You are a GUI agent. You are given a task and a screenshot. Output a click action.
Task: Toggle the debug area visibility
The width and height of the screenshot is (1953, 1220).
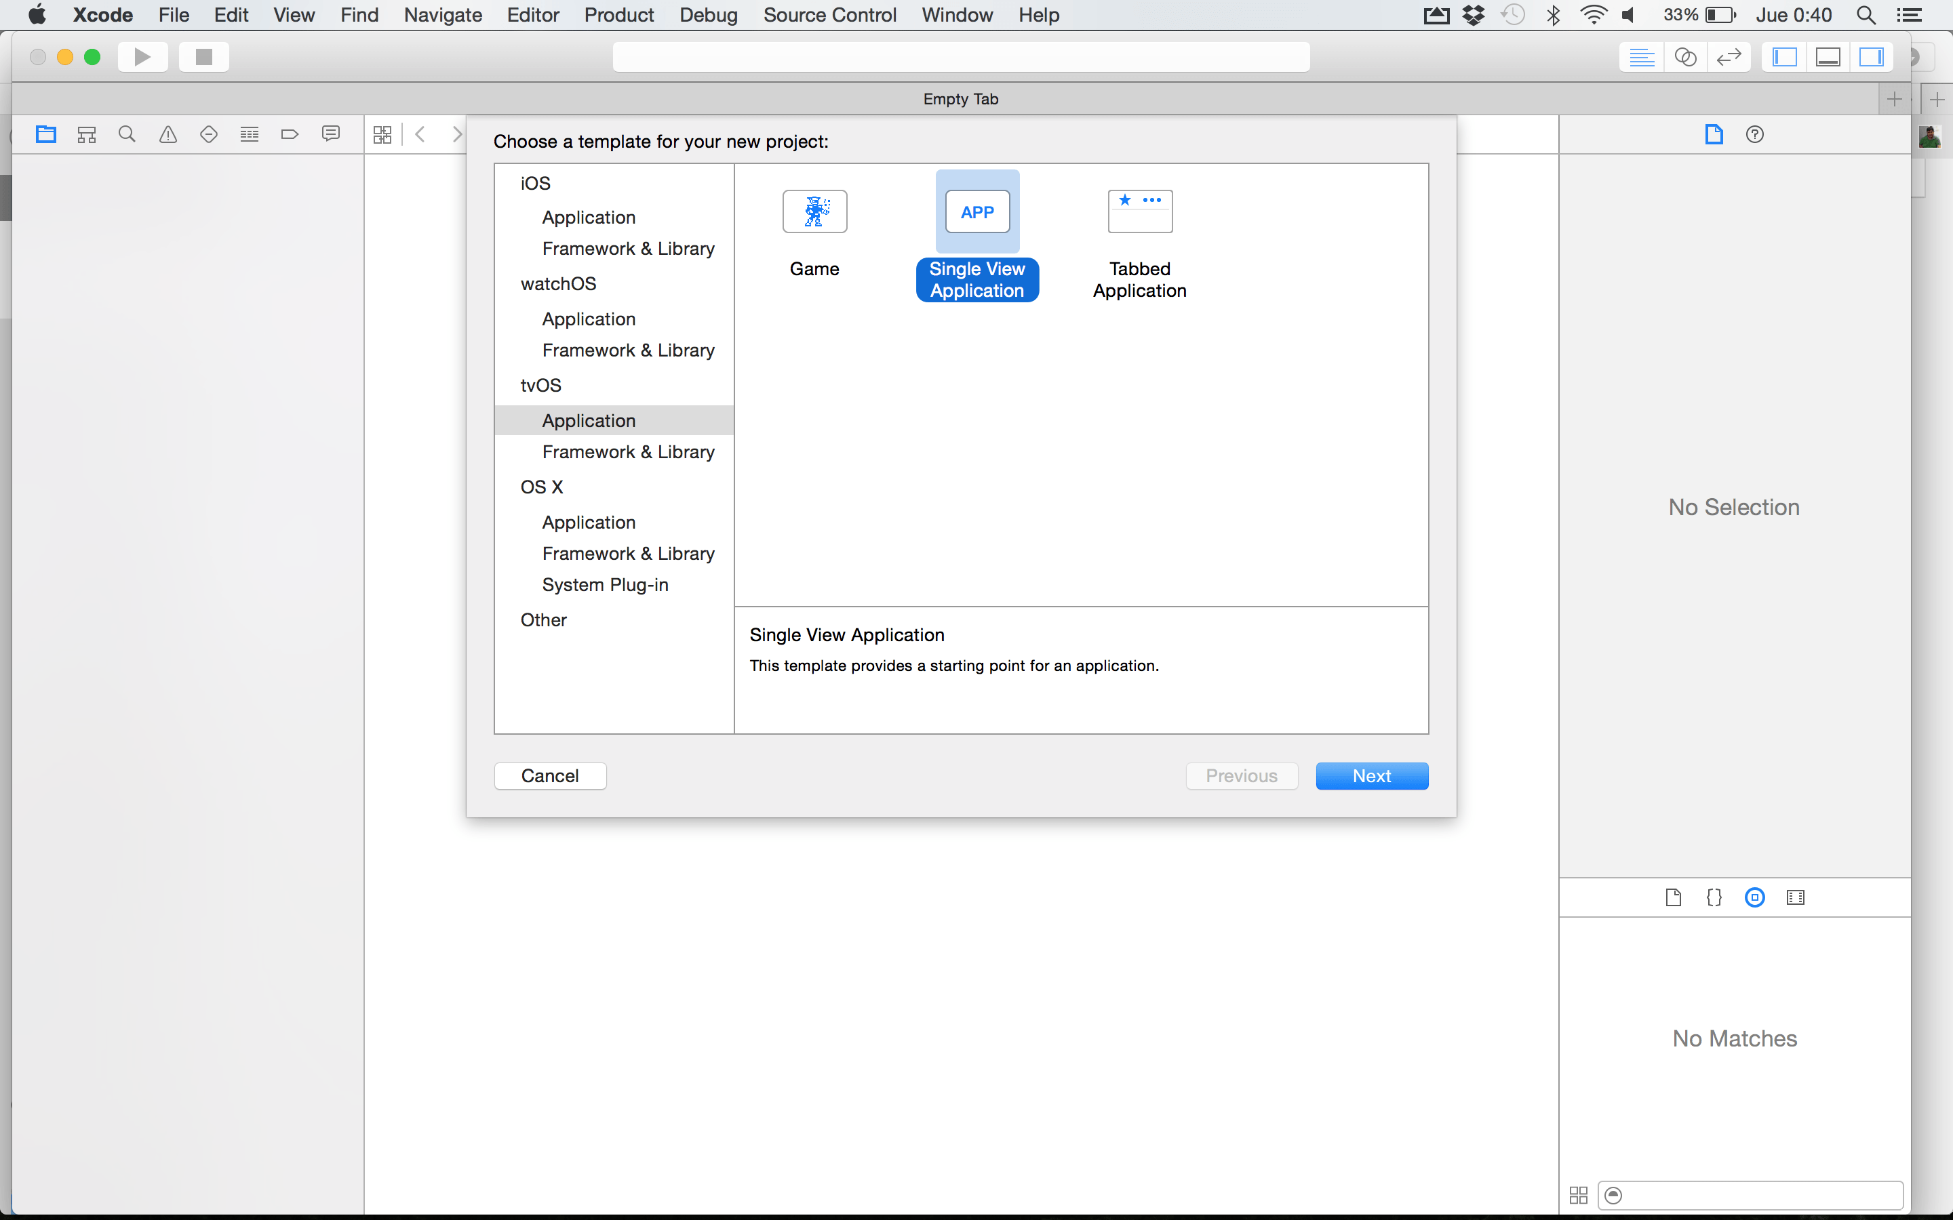click(x=1828, y=58)
